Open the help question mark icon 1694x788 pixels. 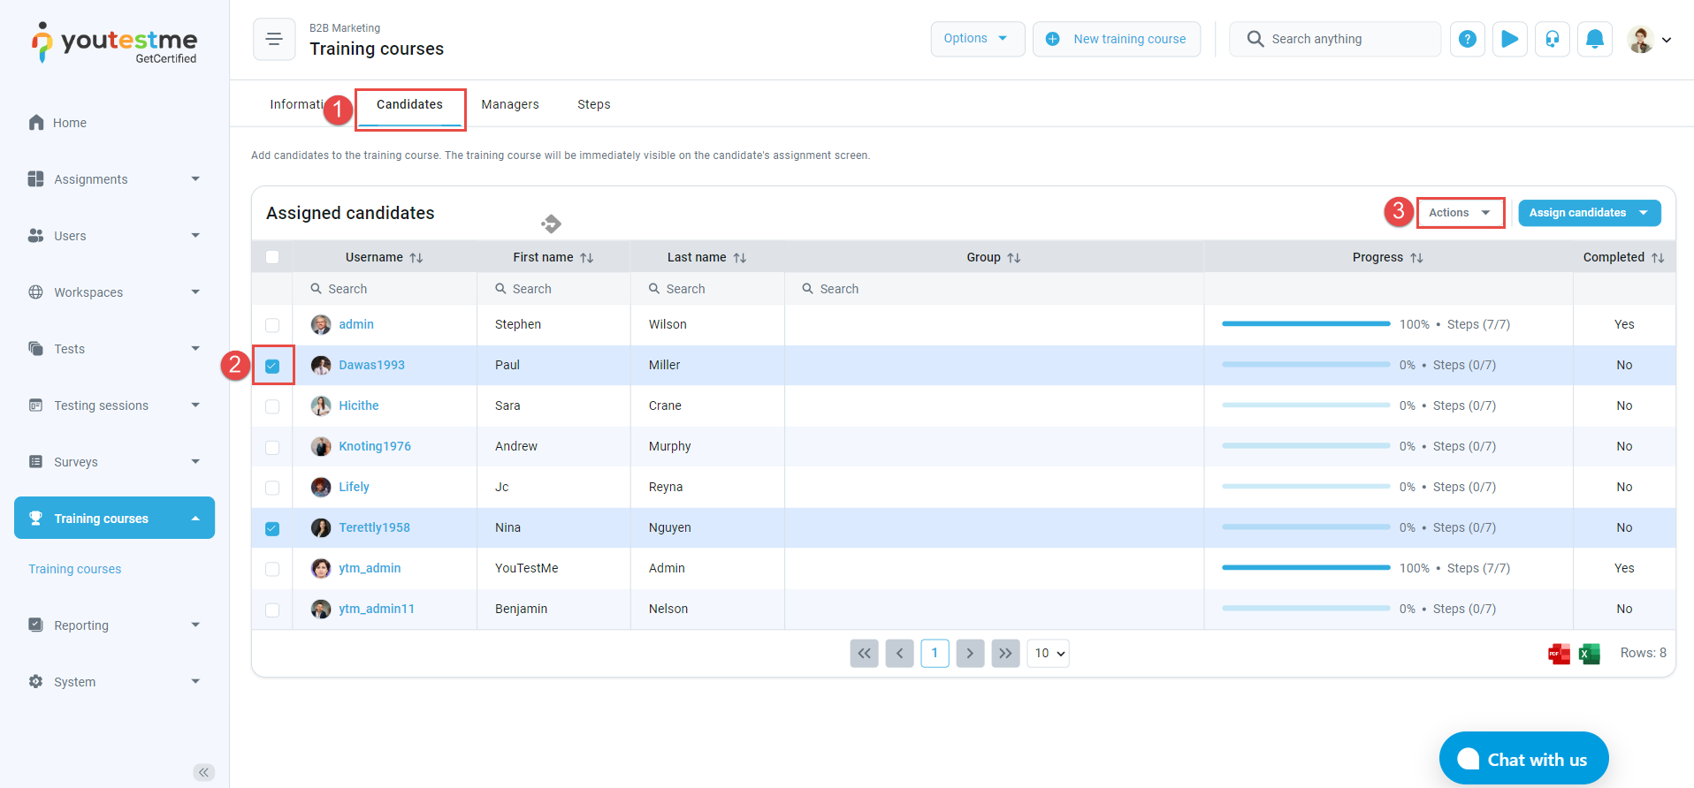point(1467,39)
